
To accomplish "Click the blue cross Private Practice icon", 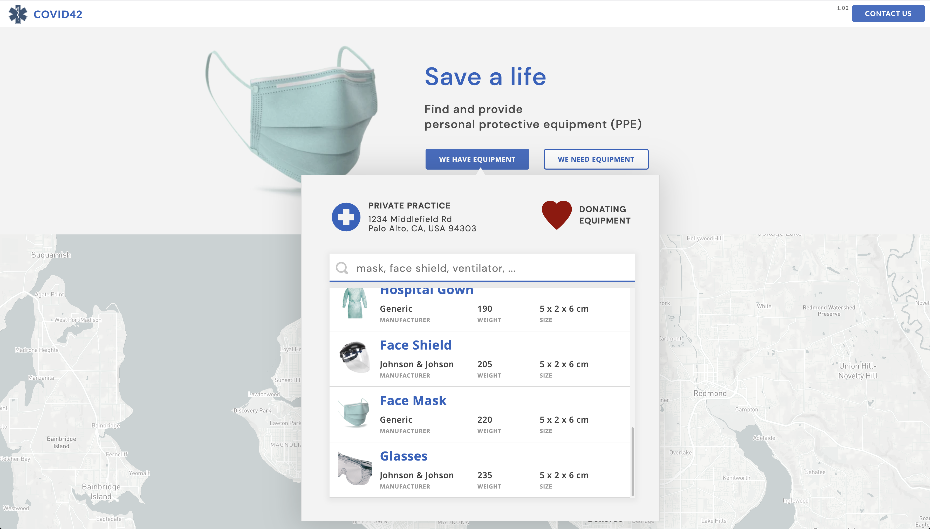I will point(346,217).
